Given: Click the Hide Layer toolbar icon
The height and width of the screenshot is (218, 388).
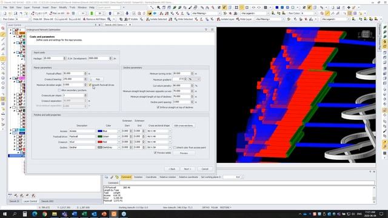Looking at the screenshot, I should [244, 19].
